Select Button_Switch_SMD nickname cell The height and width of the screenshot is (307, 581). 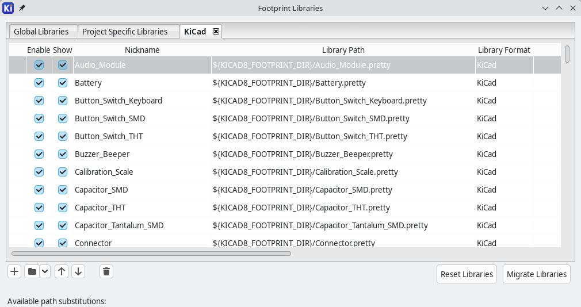142,118
